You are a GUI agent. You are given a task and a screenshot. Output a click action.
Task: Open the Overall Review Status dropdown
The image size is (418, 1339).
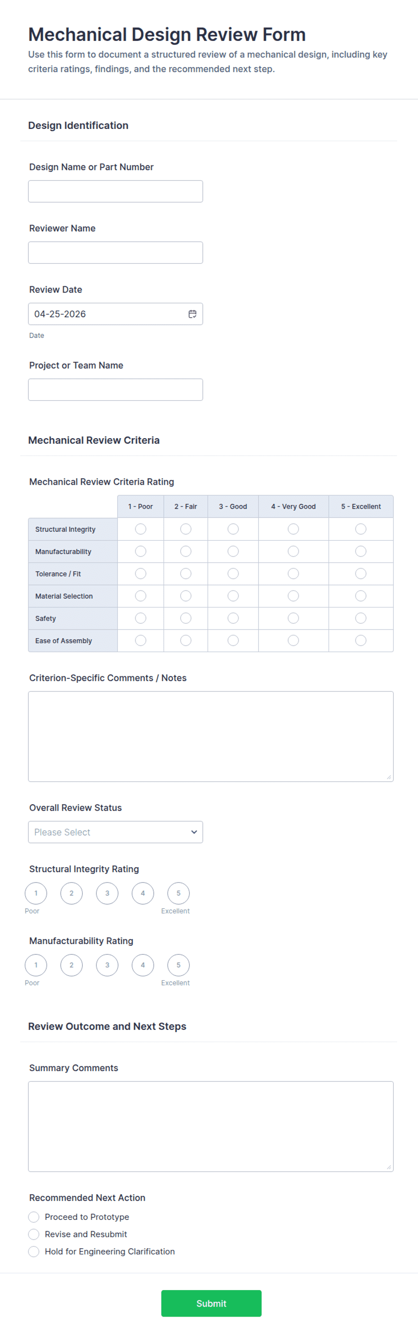(115, 832)
